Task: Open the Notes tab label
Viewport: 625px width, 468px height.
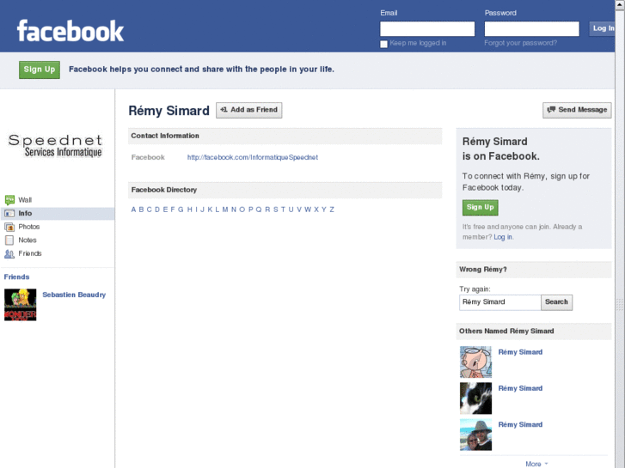Action: pos(28,240)
